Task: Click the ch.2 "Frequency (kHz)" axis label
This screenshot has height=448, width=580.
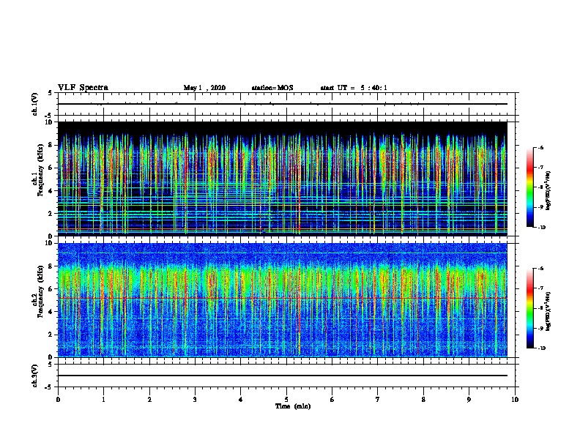Action: click(40, 291)
